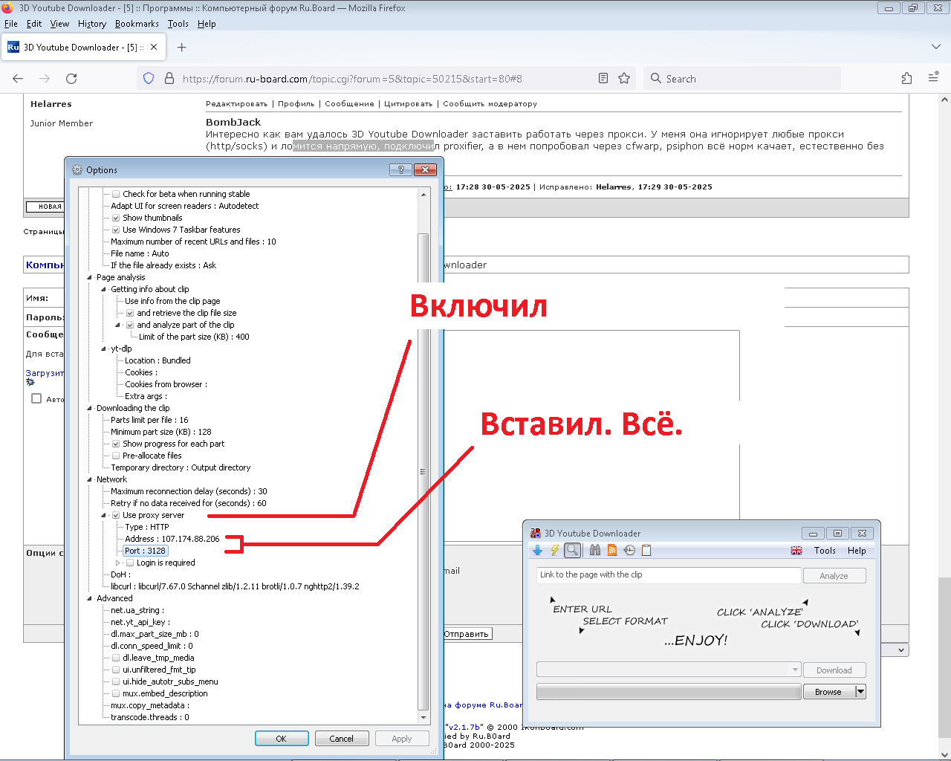Select the magnifying glass toolbar icon
The image size is (951, 761).
click(572, 551)
